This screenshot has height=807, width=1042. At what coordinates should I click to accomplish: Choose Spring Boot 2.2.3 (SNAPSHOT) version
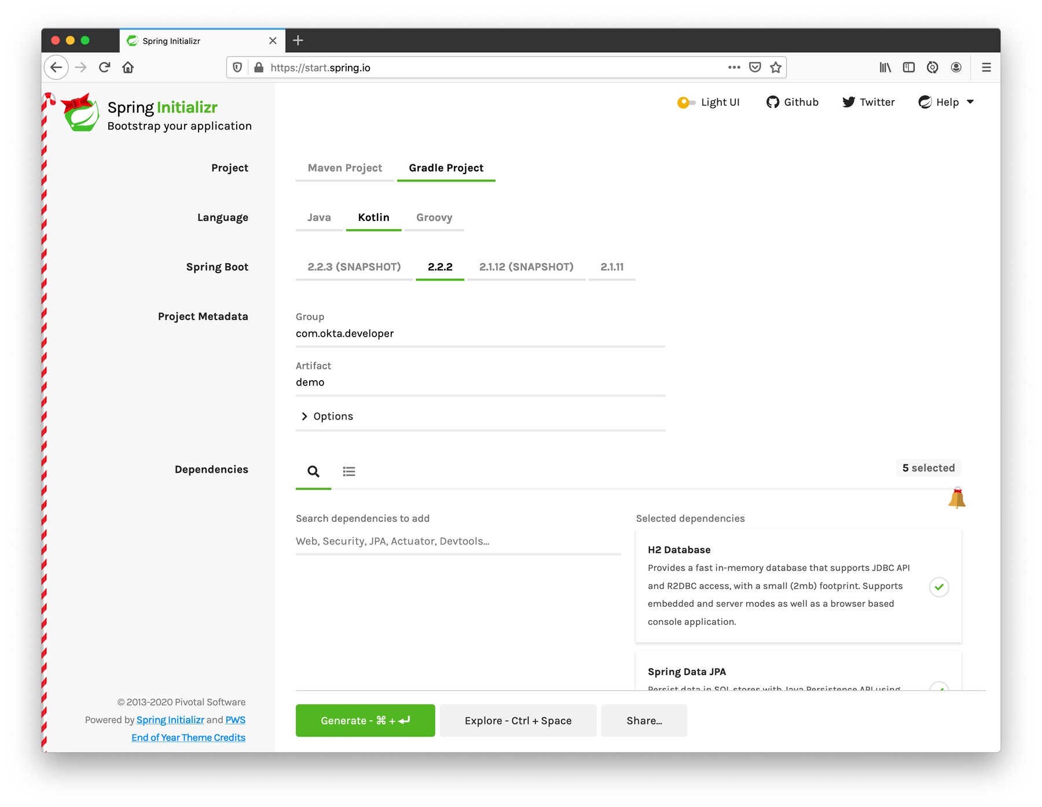pyautogui.click(x=354, y=267)
